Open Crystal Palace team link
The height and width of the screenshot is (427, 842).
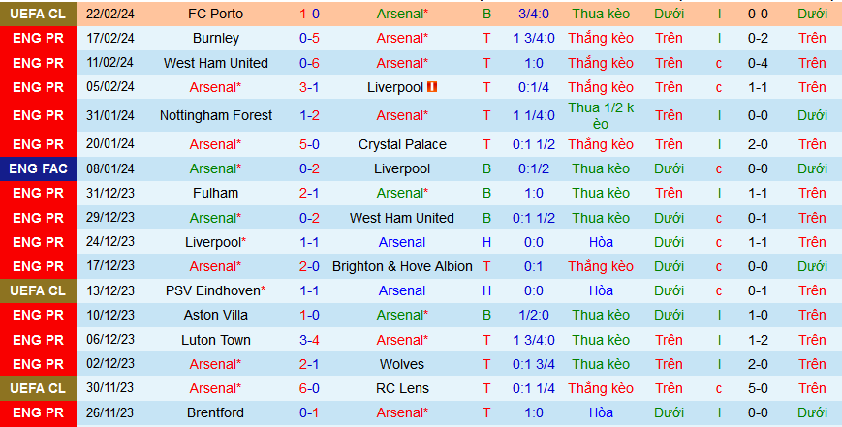pyautogui.click(x=402, y=144)
